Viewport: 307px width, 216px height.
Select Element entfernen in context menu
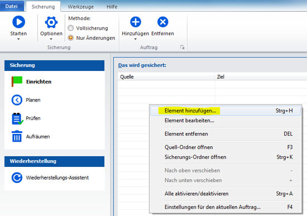[226, 134]
